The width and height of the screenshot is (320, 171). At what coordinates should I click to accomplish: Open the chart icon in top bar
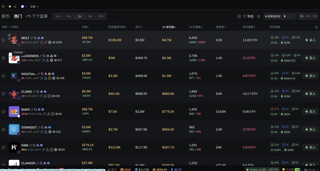point(15,6)
